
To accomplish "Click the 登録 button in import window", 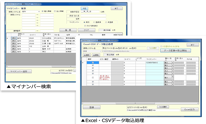I will 92,107.
